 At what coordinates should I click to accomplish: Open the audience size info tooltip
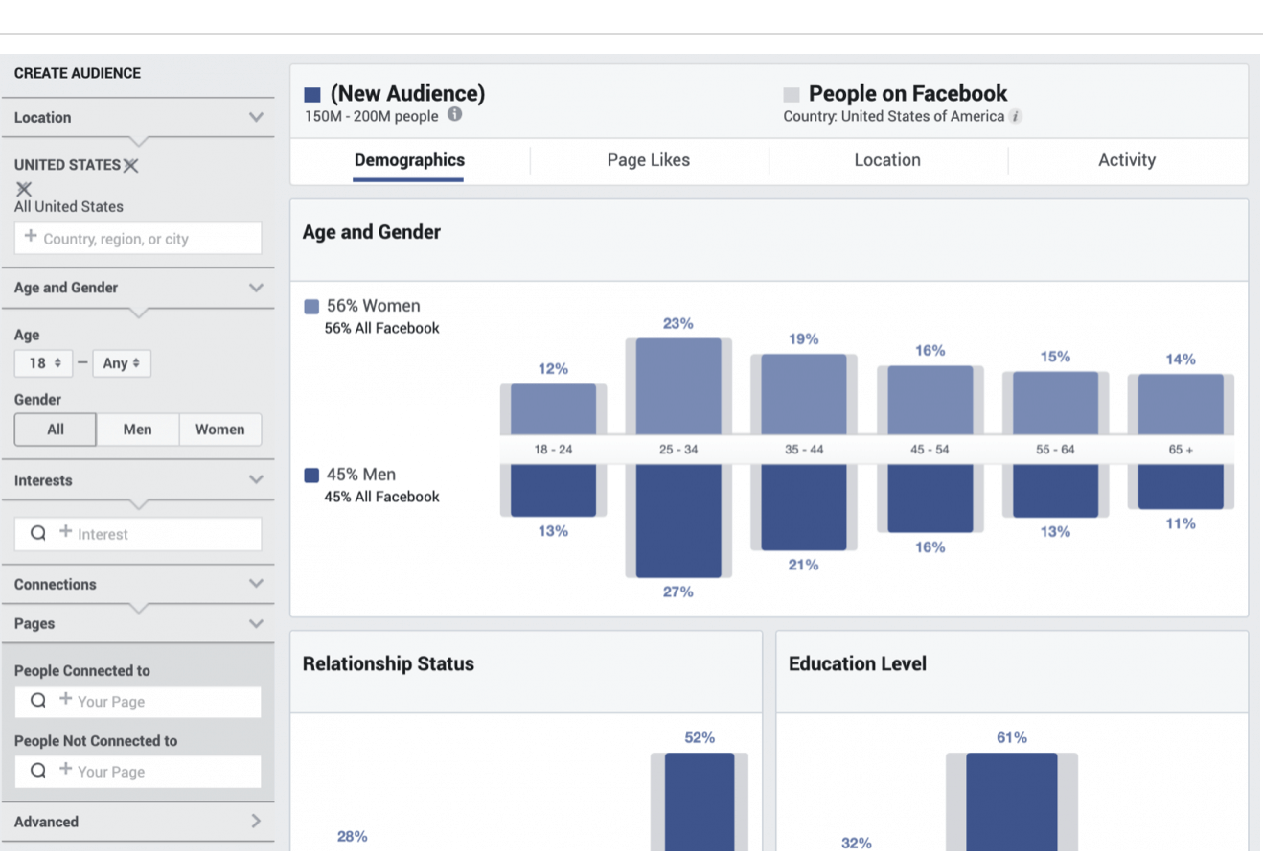click(455, 113)
